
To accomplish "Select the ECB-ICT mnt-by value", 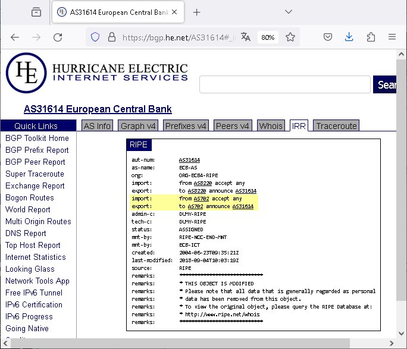I will click(x=189, y=245).
